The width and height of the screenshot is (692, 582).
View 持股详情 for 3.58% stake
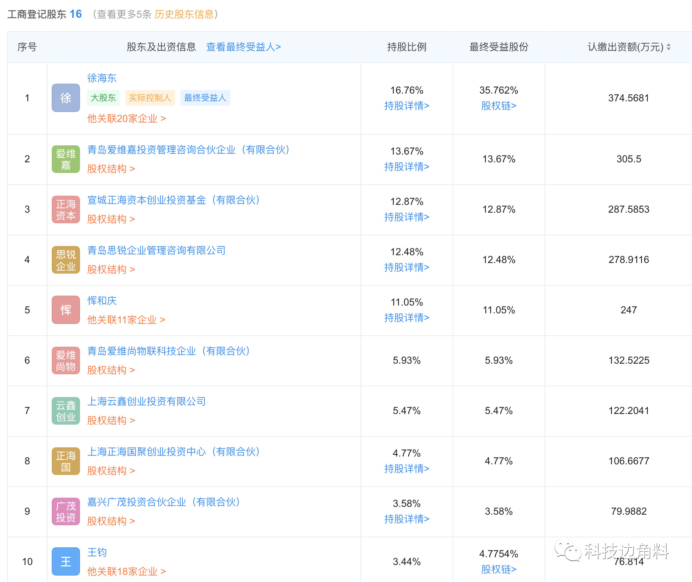pyautogui.click(x=407, y=519)
